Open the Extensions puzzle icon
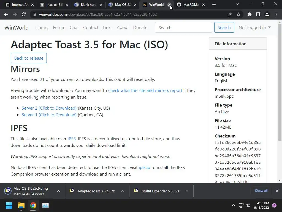 249,14
